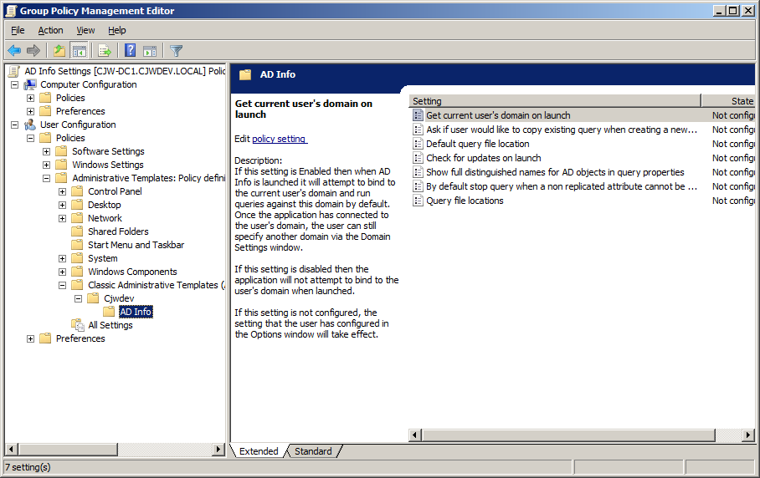Screen dimensions: 760x478
Task: Select the All Settings node icon
Action: 78,325
